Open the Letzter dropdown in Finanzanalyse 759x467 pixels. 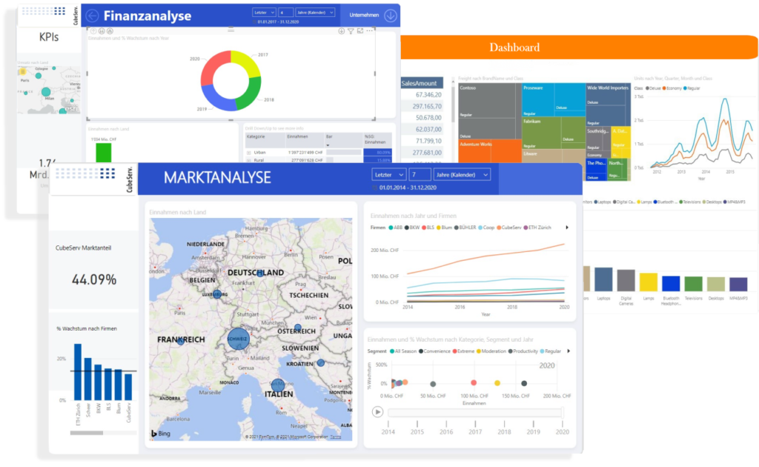click(x=264, y=13)
